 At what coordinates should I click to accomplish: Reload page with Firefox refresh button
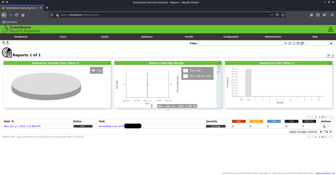coord(16,15)
